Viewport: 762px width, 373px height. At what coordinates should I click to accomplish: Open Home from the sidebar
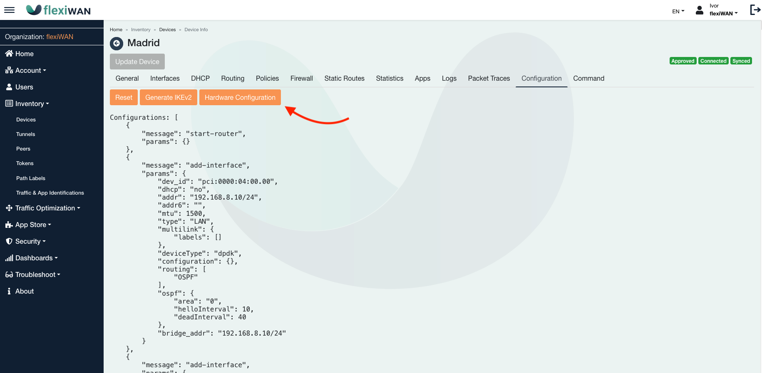tap(24, 54)
